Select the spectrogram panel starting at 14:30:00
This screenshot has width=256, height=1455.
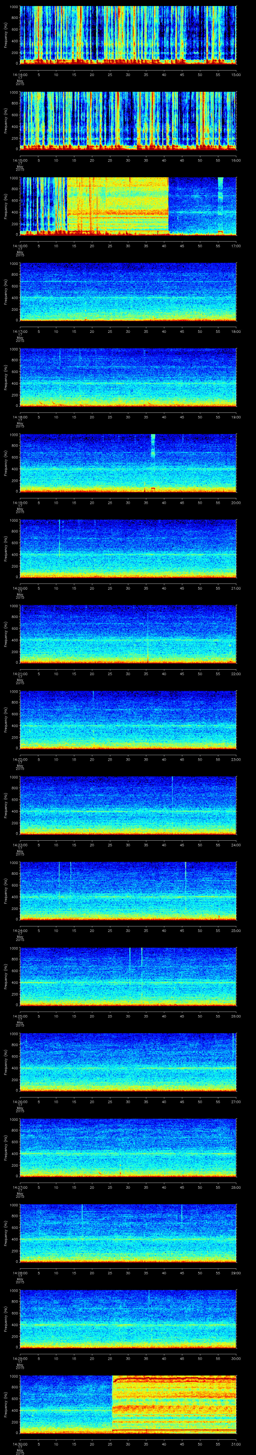pos(128,1404)
